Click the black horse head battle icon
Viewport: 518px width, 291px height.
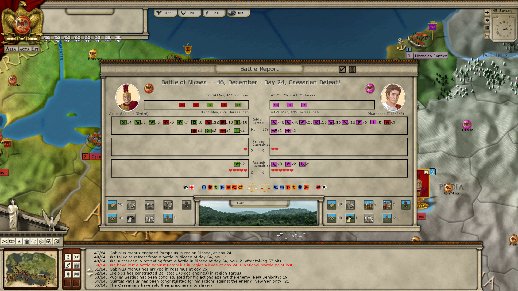186,187
